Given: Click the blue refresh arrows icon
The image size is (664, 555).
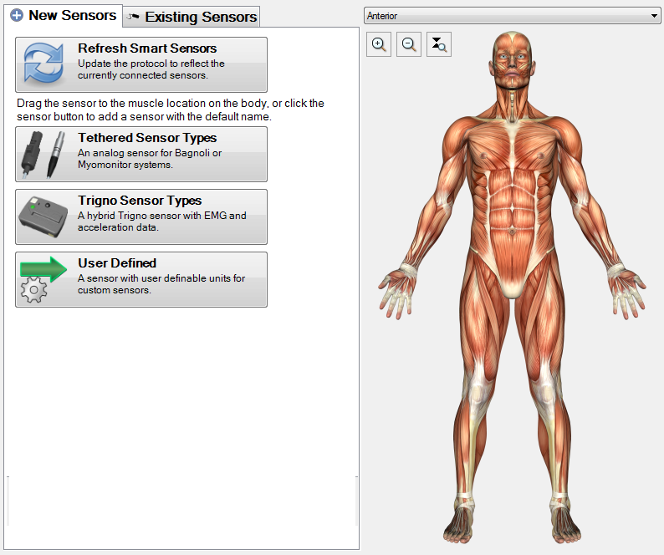Looking at the screenshot, I should [x=43, y=63].
